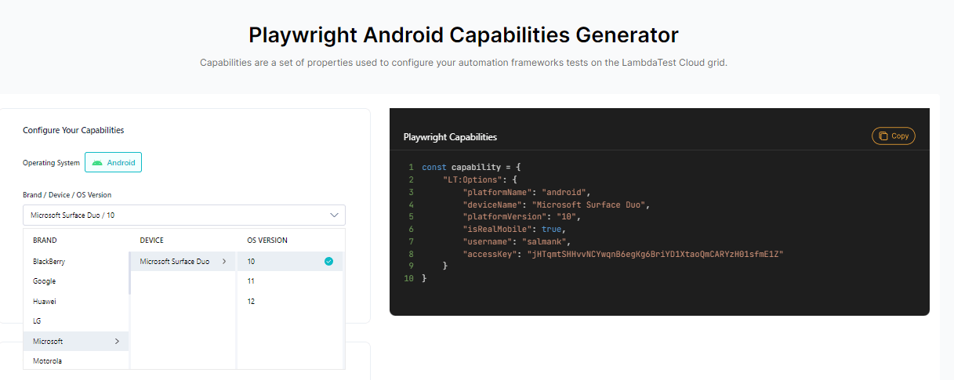Choose Motorola brand
954x380 pixels.
76,361
